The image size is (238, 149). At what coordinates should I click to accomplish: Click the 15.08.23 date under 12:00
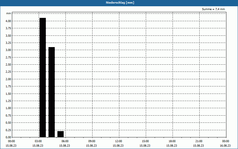[118, 146]
